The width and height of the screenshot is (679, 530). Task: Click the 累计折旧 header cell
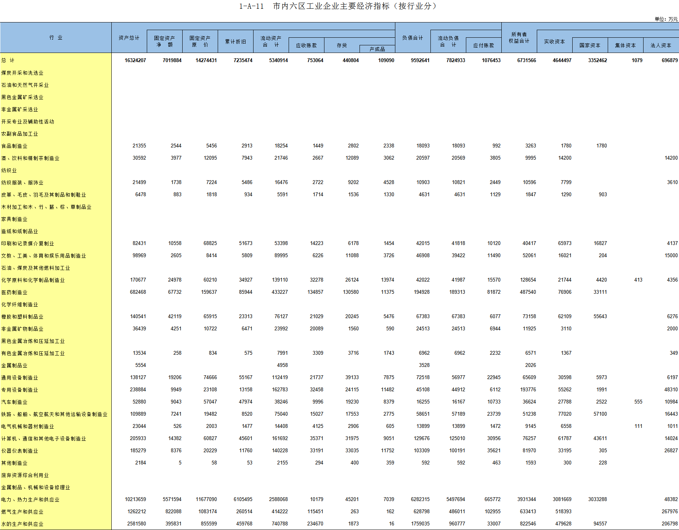235,42
